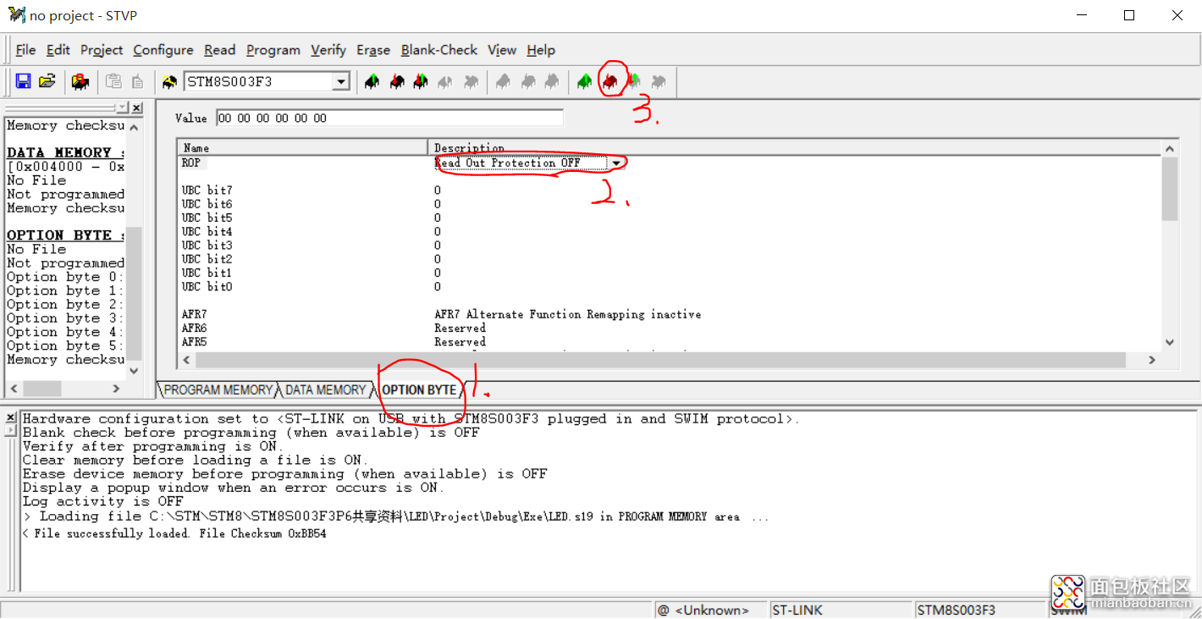Image resolution: width=1202 pixels, height=619 pixels.
Task: Open the Read menu
Action: pyautogui.click(x=220, y=50)
